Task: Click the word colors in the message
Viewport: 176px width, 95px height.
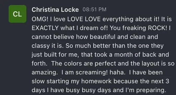Action: coord(73,63)
